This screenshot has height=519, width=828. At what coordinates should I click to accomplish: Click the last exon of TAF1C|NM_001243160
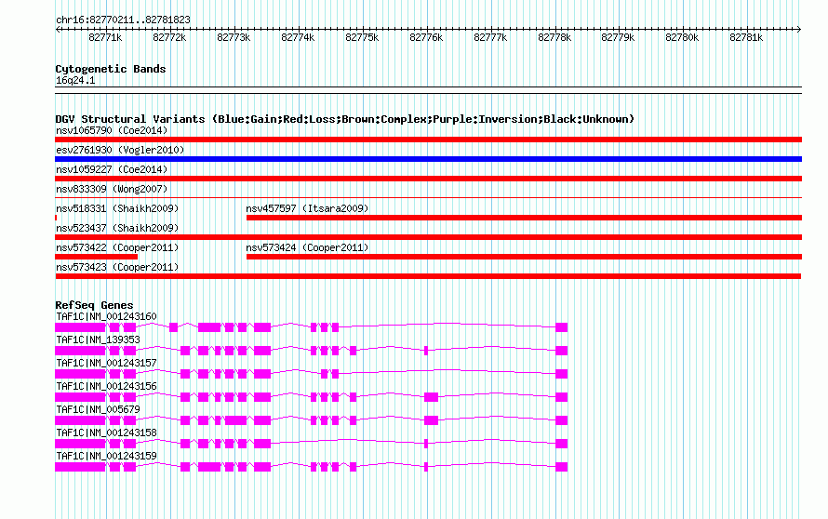point(561,327)
